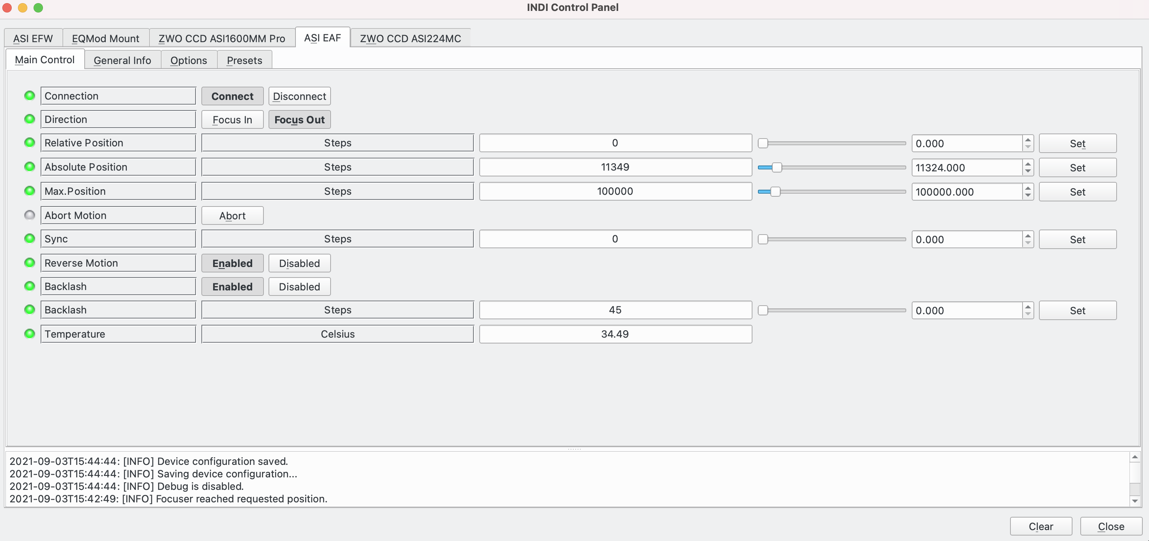1149x541 pixels.
Task: Click the Absolute Position slider handle
Action: 777,167
